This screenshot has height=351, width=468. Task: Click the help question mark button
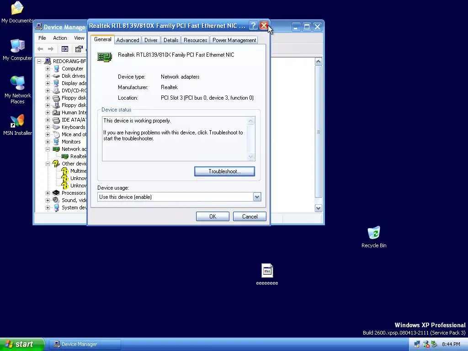coord(253,26)
